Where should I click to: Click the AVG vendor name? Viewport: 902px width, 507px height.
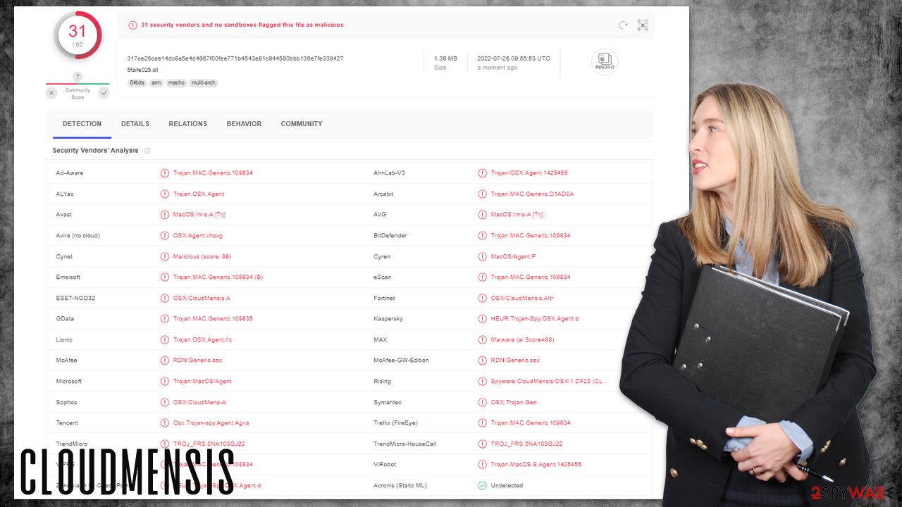pos(380,215)
